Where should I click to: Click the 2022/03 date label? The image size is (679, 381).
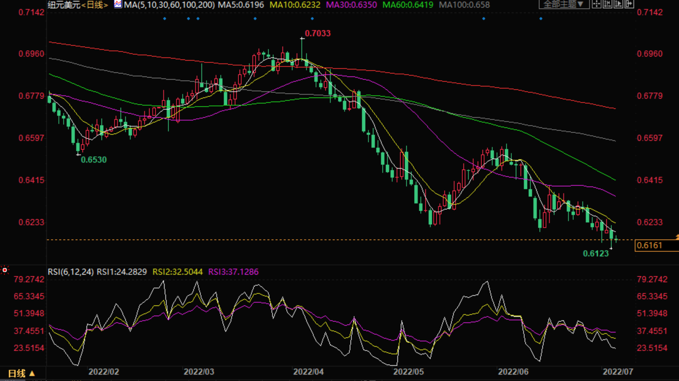(199, 372)
